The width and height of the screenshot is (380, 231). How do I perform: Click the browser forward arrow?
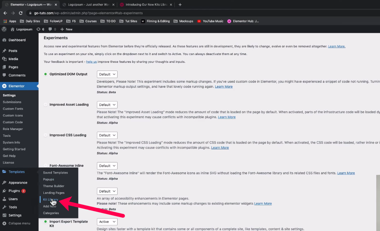click(13, 13)
